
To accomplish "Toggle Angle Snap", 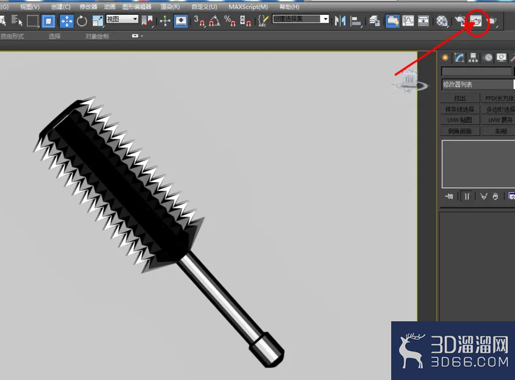I will coord(214,21).
